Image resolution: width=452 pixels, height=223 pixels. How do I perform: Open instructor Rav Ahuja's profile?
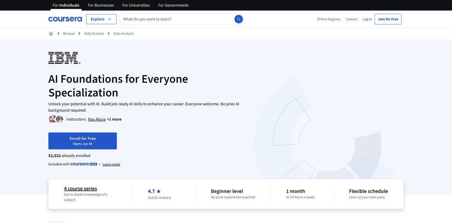click(97, 119)
